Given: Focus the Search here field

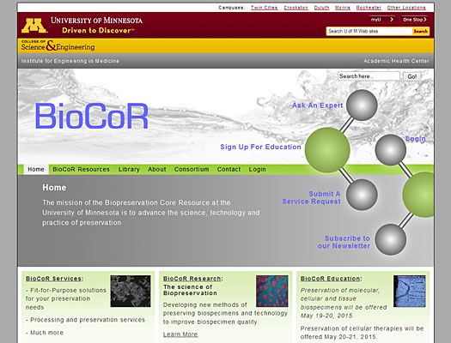Looking at the screenshot, I should [369, 76].
